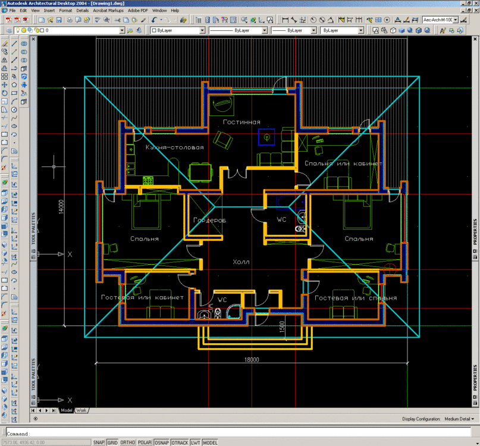Select the Line tool on the Draw toolbar

click(x=15, y=43)
